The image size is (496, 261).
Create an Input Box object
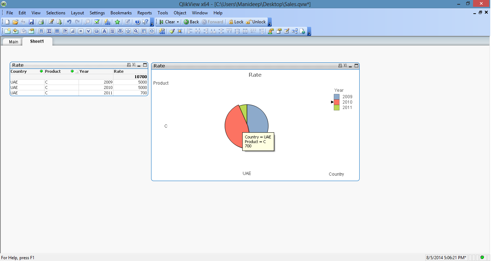(x=81, y=31)
